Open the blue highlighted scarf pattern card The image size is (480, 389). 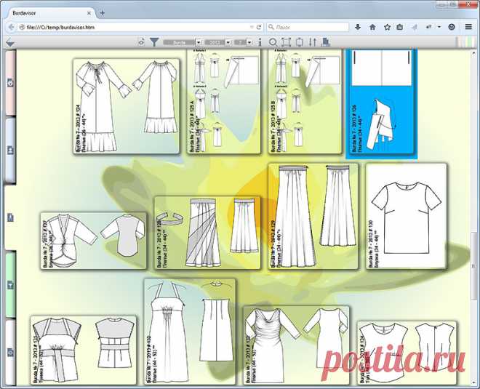tap(382, 103)
